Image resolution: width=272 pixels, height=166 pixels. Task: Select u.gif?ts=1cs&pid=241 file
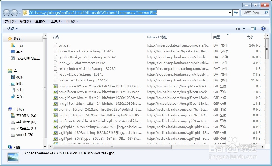point(100,121)
